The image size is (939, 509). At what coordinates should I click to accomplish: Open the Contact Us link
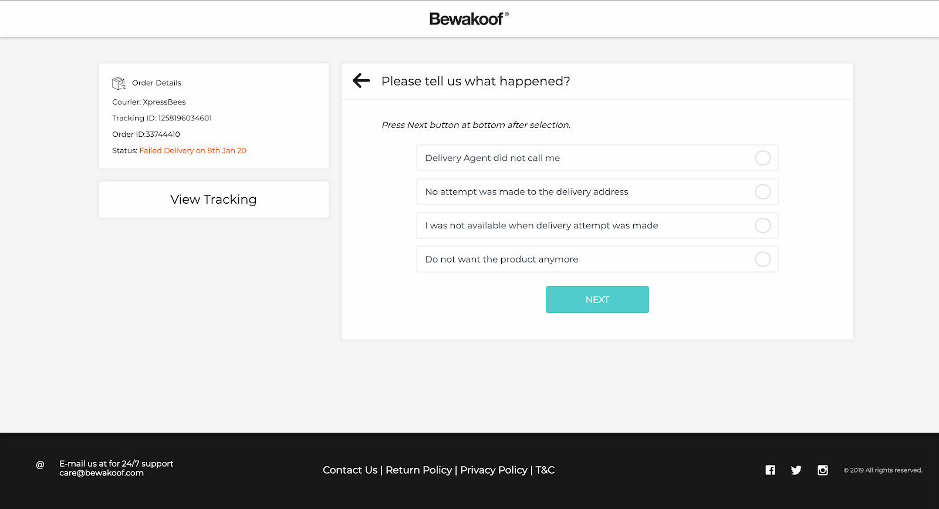350,470
